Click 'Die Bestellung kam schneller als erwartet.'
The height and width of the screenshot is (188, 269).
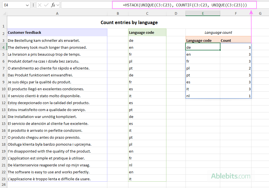coord(44,41)
